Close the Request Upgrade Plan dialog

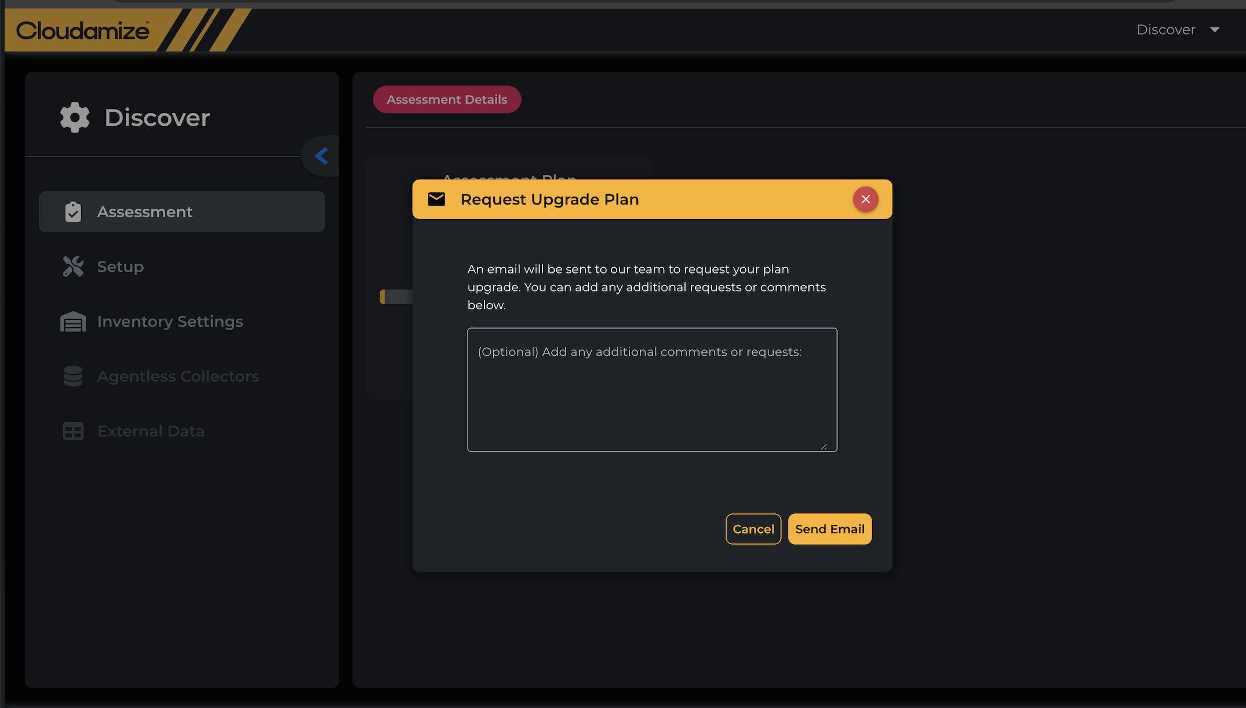point(865,199)
